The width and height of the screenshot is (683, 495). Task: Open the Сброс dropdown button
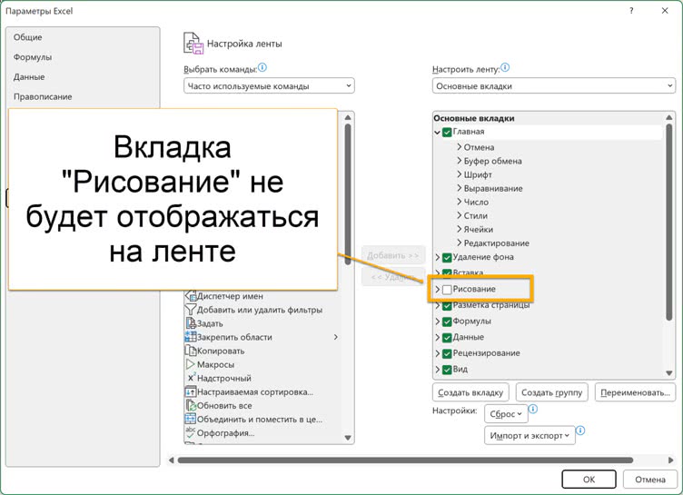pyautogui.click(x=506, y=414)
